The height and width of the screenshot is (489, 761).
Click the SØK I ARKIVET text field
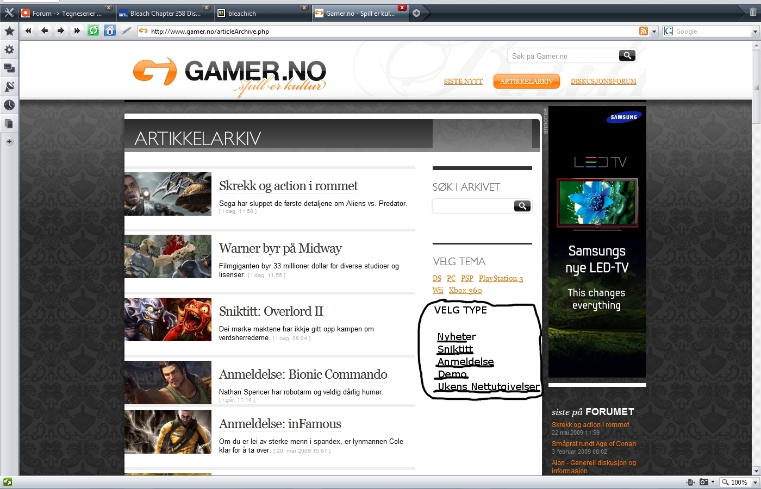pos(473,206)
